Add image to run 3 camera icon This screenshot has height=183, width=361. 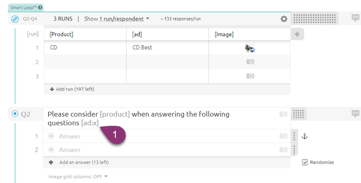[250, 76]
